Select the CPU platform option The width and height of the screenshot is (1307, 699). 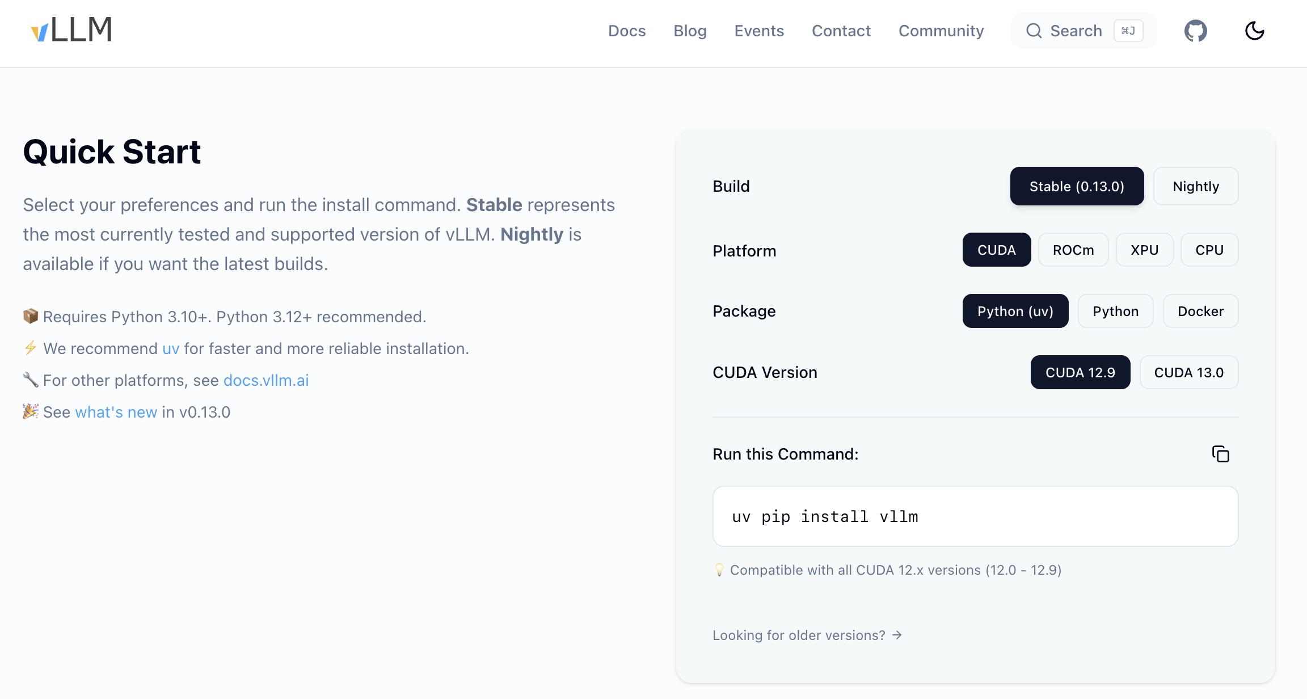[1209, 250]
